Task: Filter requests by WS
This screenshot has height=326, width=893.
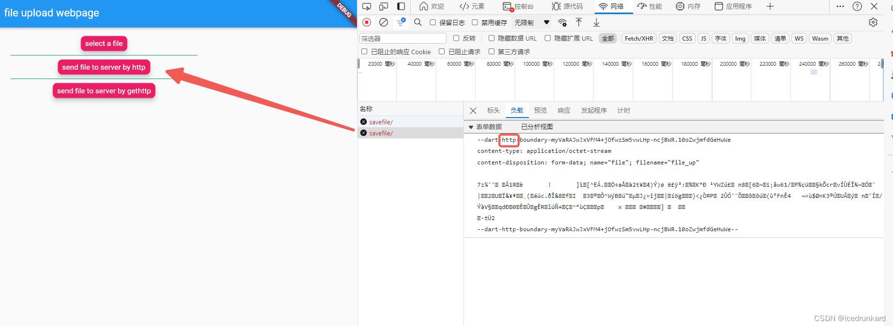Action: 799,38
